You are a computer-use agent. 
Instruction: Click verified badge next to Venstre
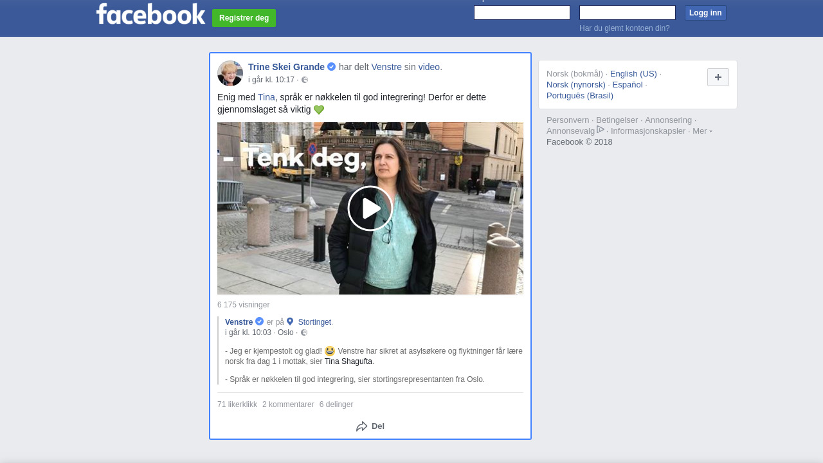click(260, 322)
